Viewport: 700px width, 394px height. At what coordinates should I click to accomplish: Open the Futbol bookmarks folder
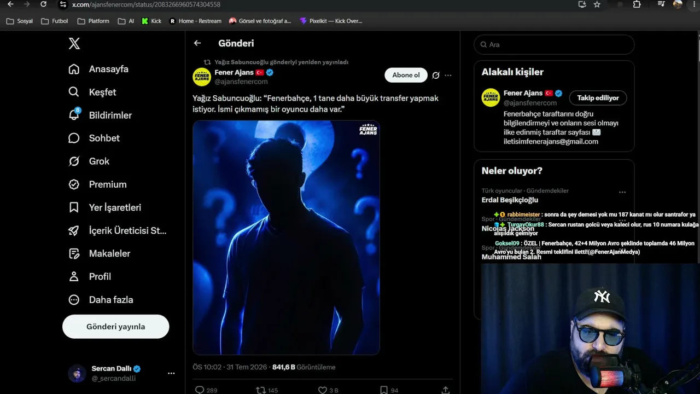tap(55, 21)
